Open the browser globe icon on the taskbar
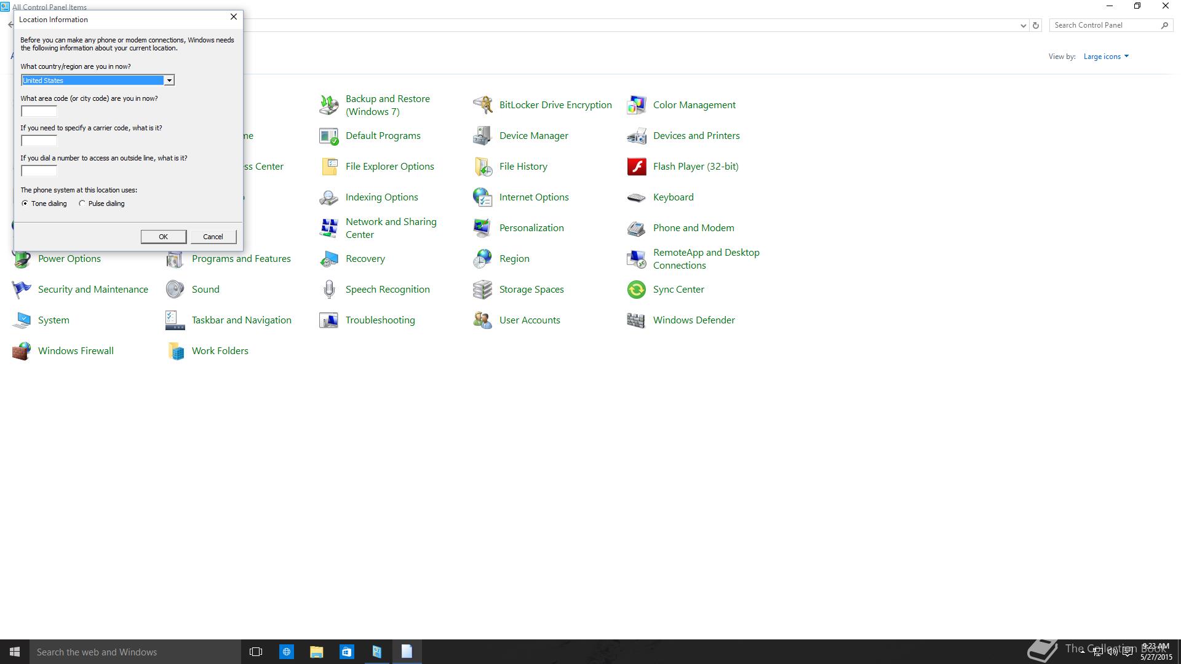The image size is (1181, 664). (286, 652)
